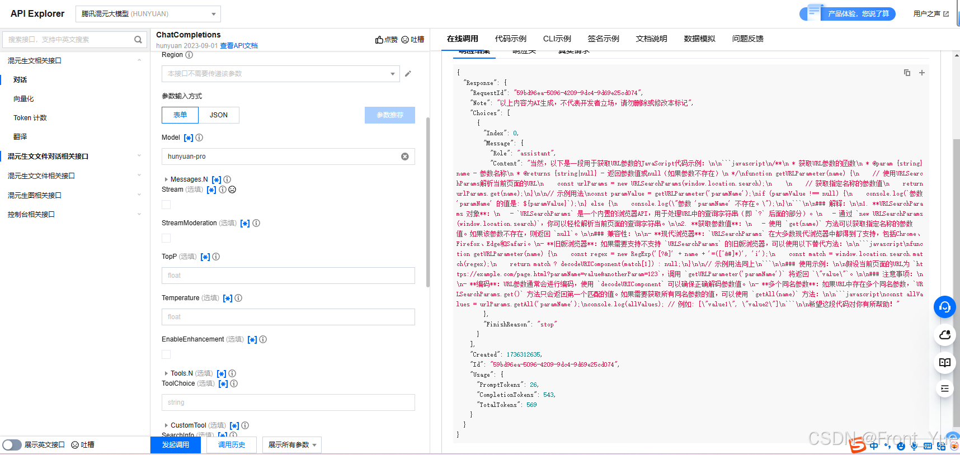Click the search magnifier icon in sidebar
Image resolution: width=960 pixels, height=455 pixels.
(x=138, y=40)
